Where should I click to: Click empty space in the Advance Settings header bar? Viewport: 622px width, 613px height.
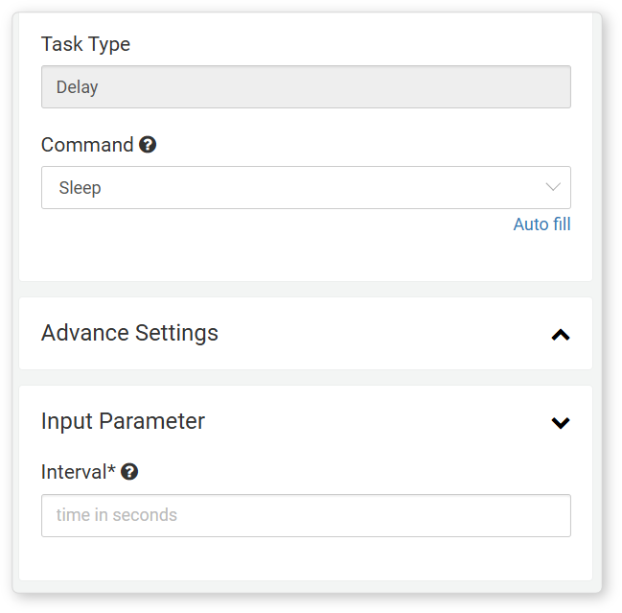click(x=380, y=334)
